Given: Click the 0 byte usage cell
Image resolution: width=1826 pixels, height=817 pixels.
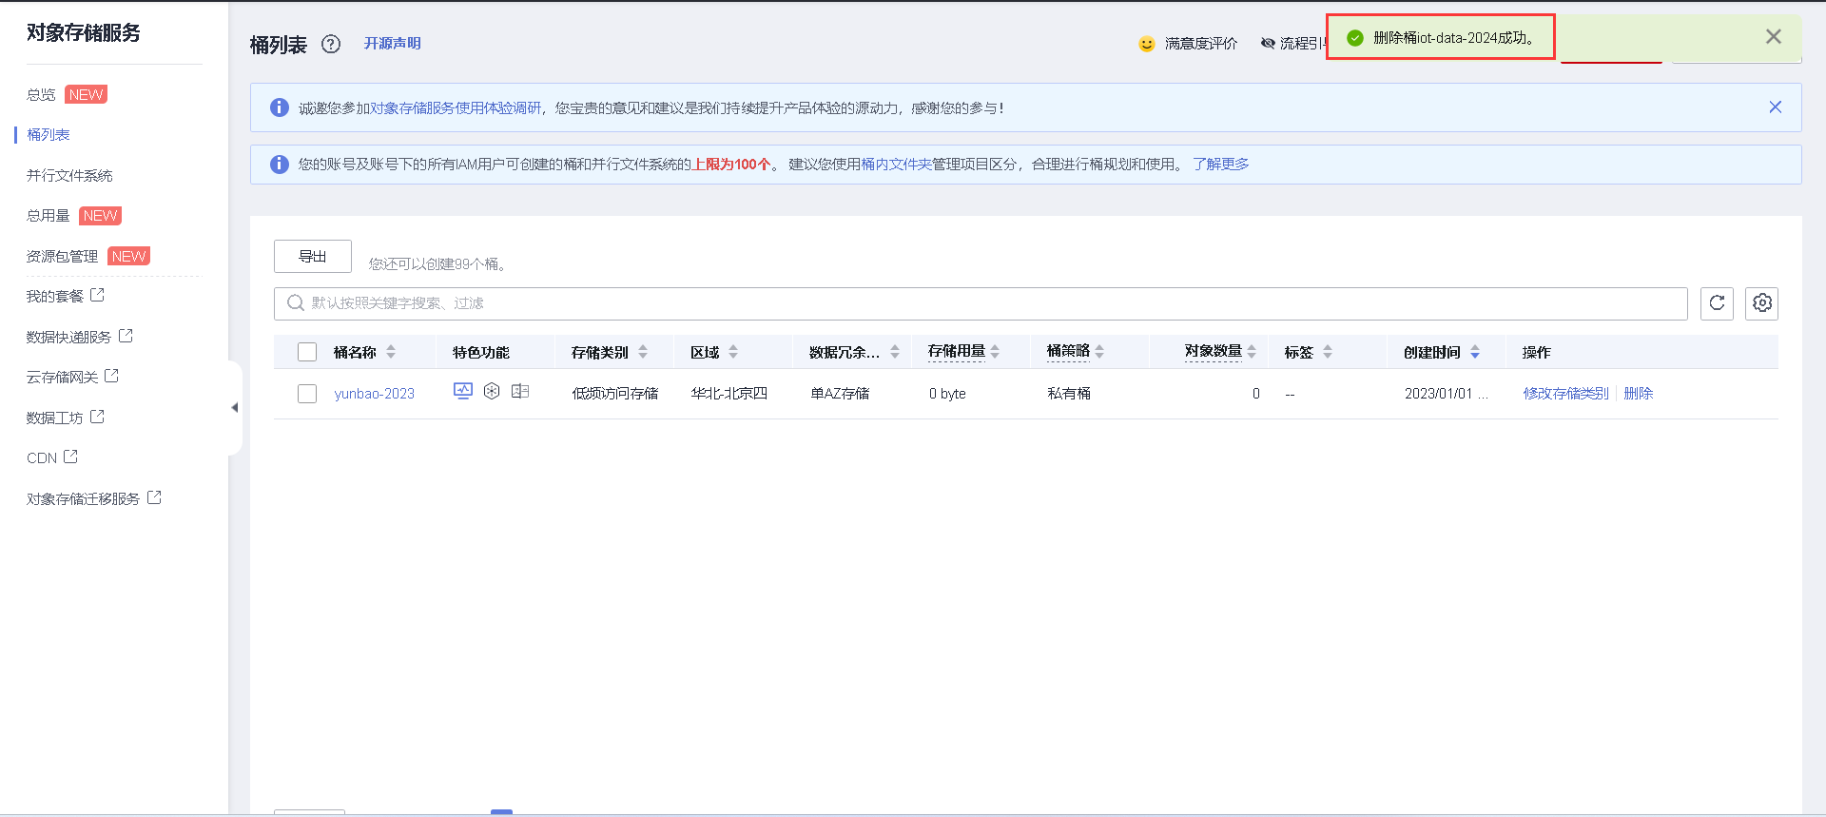Looking at the screenshot, I should pyautogui.click(x=947, y=394).
